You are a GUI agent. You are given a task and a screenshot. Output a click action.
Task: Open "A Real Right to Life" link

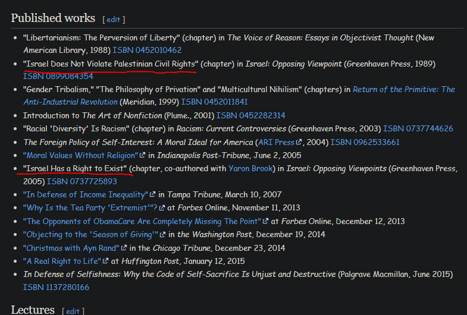62,261
